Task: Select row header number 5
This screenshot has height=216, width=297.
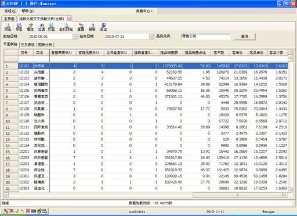Action: (x=11, y=91)
